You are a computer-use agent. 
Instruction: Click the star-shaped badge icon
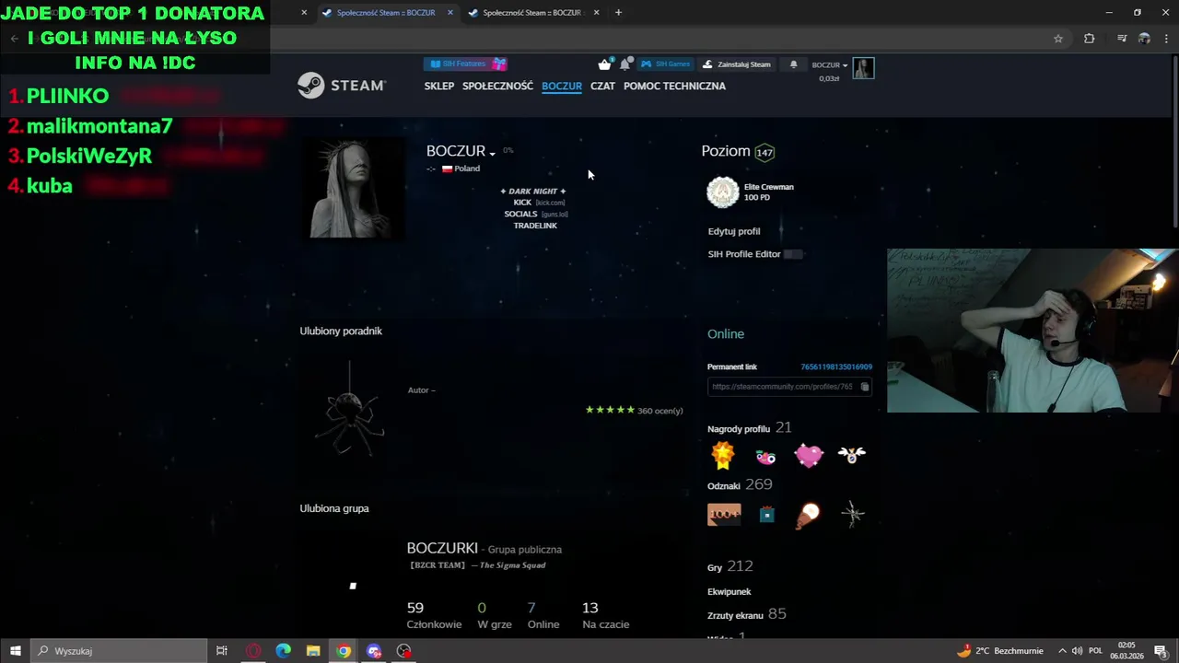[x=852, y=515]
